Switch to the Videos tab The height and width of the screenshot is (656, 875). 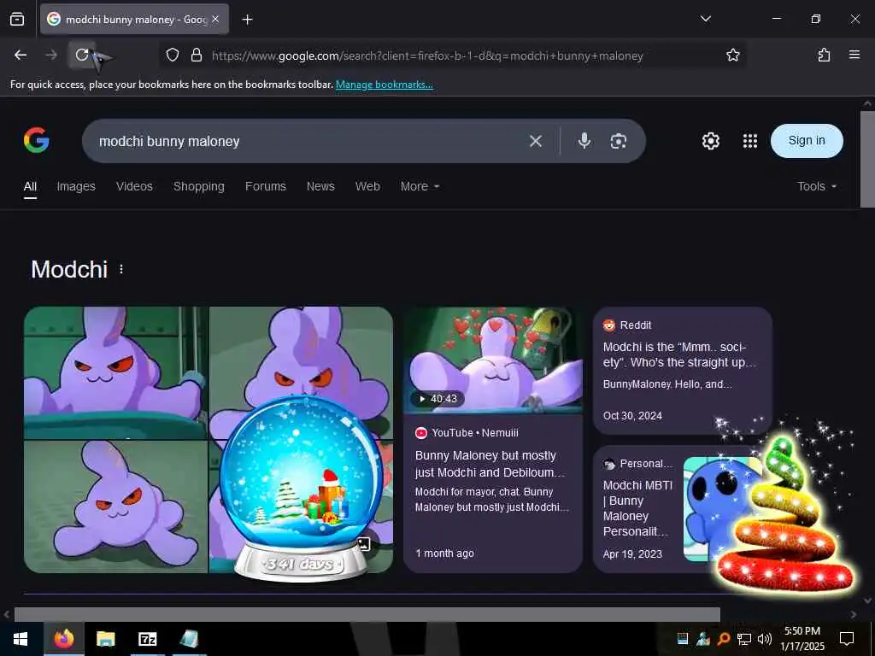134,186
